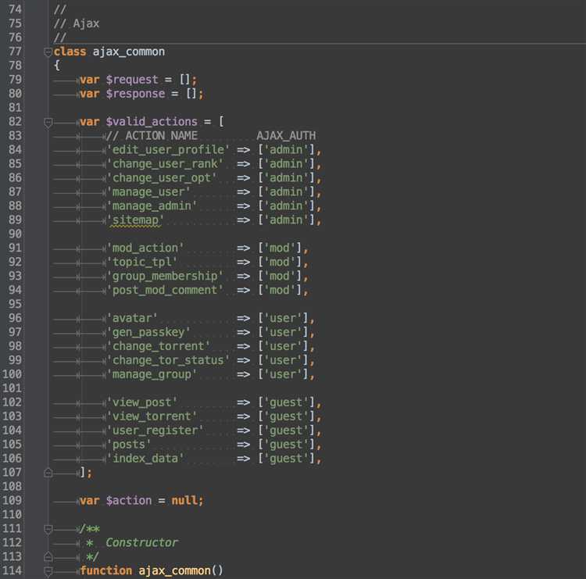Image resolution: width=586 pixels, height=579 pixels.
Task: Collapse the function ajax_common fold marker
Action: 48,571
